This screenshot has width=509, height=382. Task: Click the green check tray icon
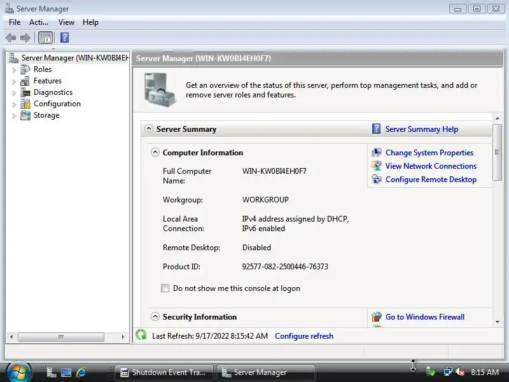431,372
